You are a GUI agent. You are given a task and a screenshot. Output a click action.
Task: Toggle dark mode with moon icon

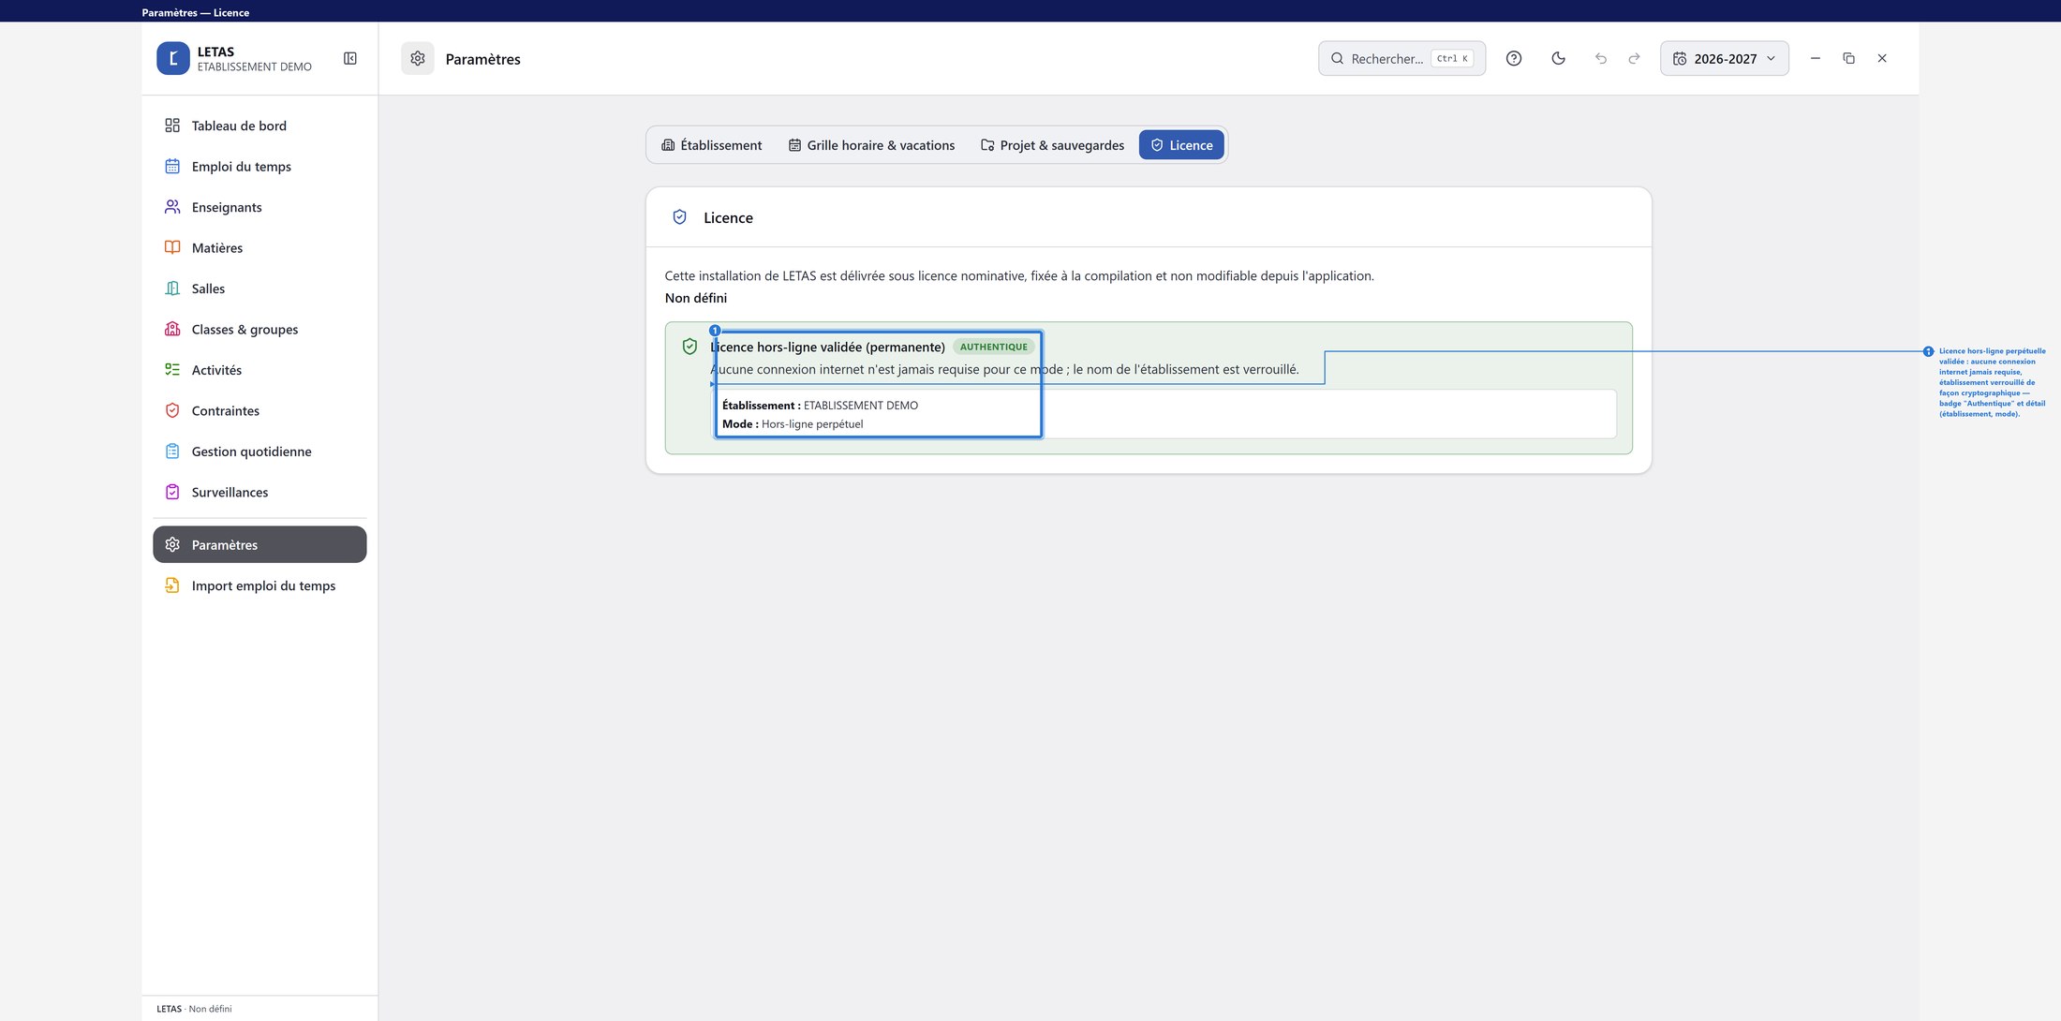tap(1559, 58)
